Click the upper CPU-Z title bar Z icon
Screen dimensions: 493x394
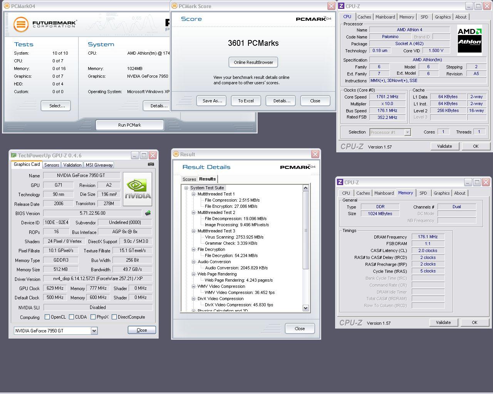tap(340, 6)
